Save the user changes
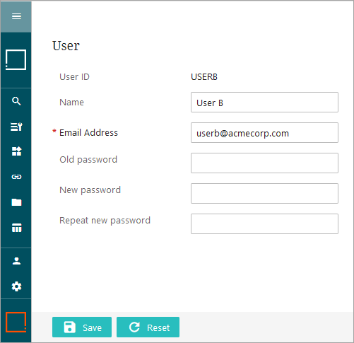This screenshot has width=354, height=343. (82, 327)
